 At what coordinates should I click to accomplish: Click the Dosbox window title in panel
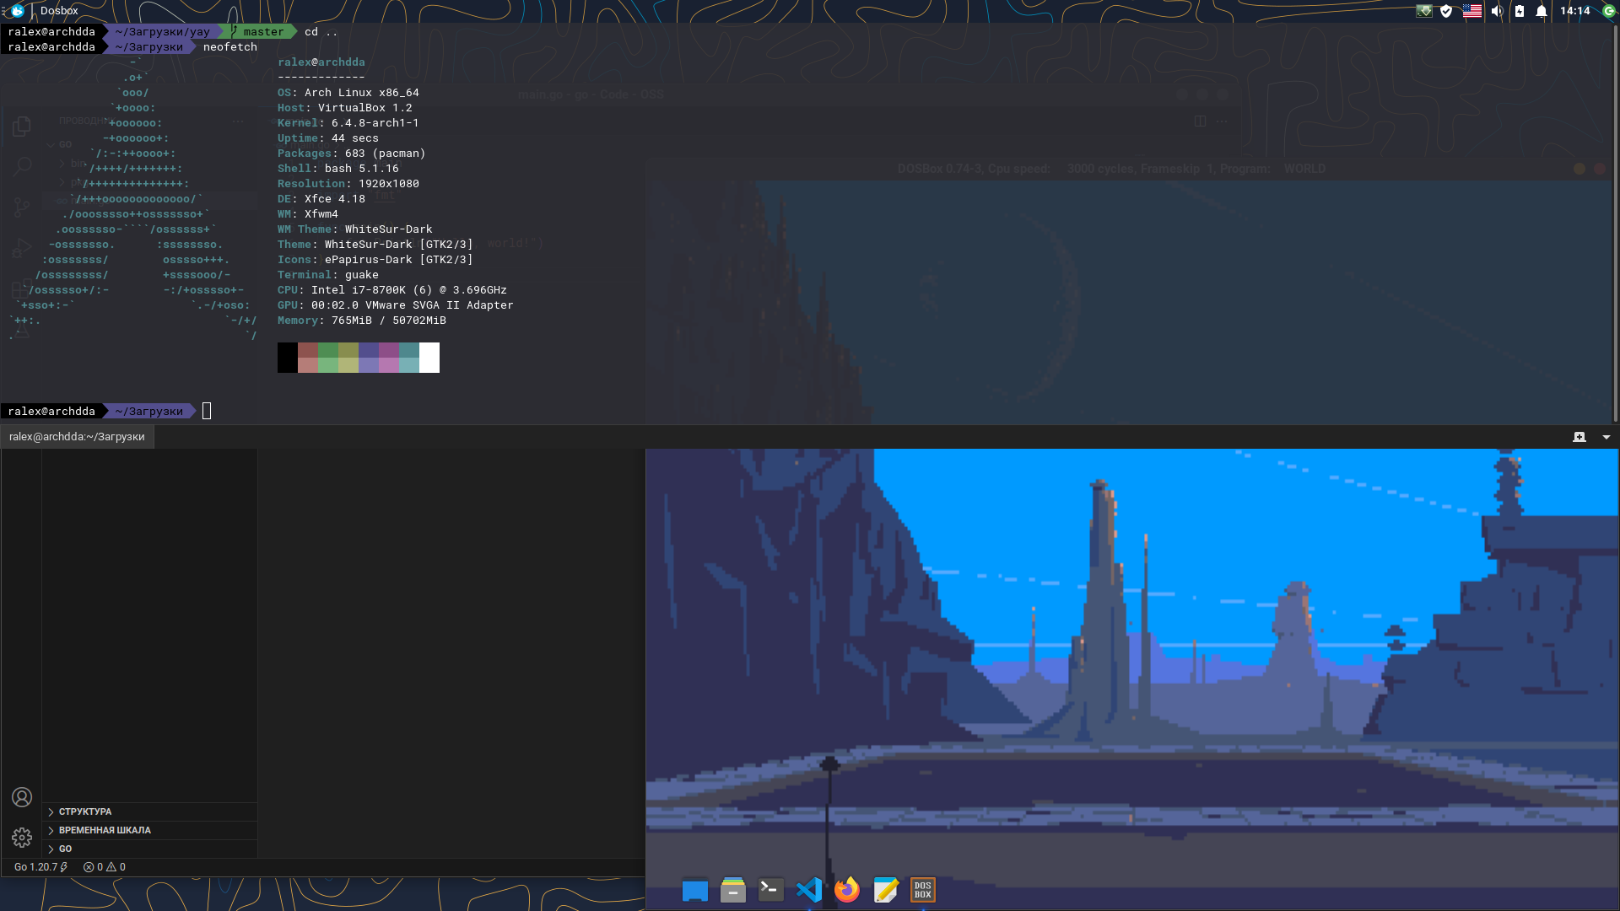click(59, 11)
